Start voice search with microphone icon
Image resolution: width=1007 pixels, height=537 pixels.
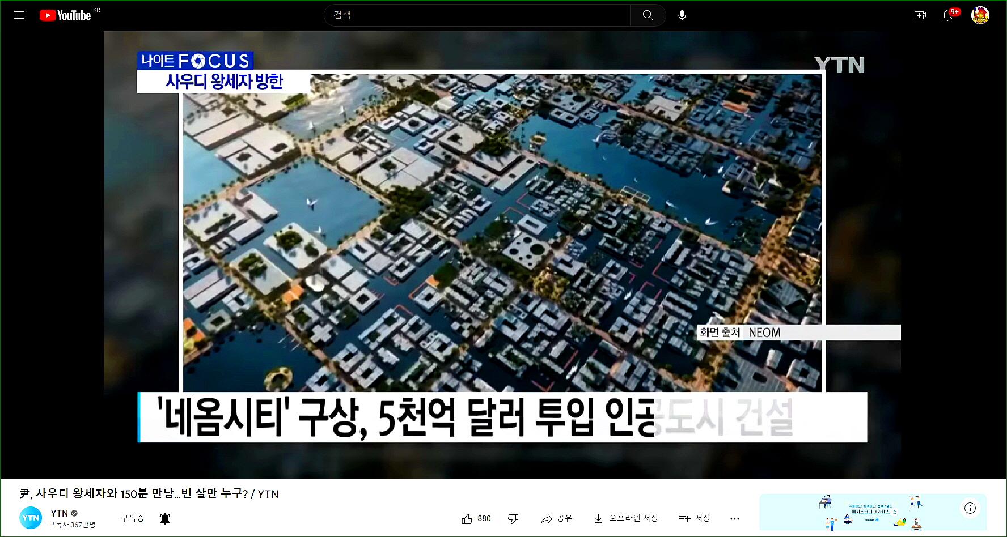pyautogui.click(x=682, y=15)
